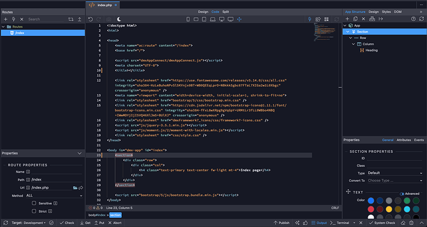Pick the red text color swatch
Screen dimensions: 427x227
(371, 209)
